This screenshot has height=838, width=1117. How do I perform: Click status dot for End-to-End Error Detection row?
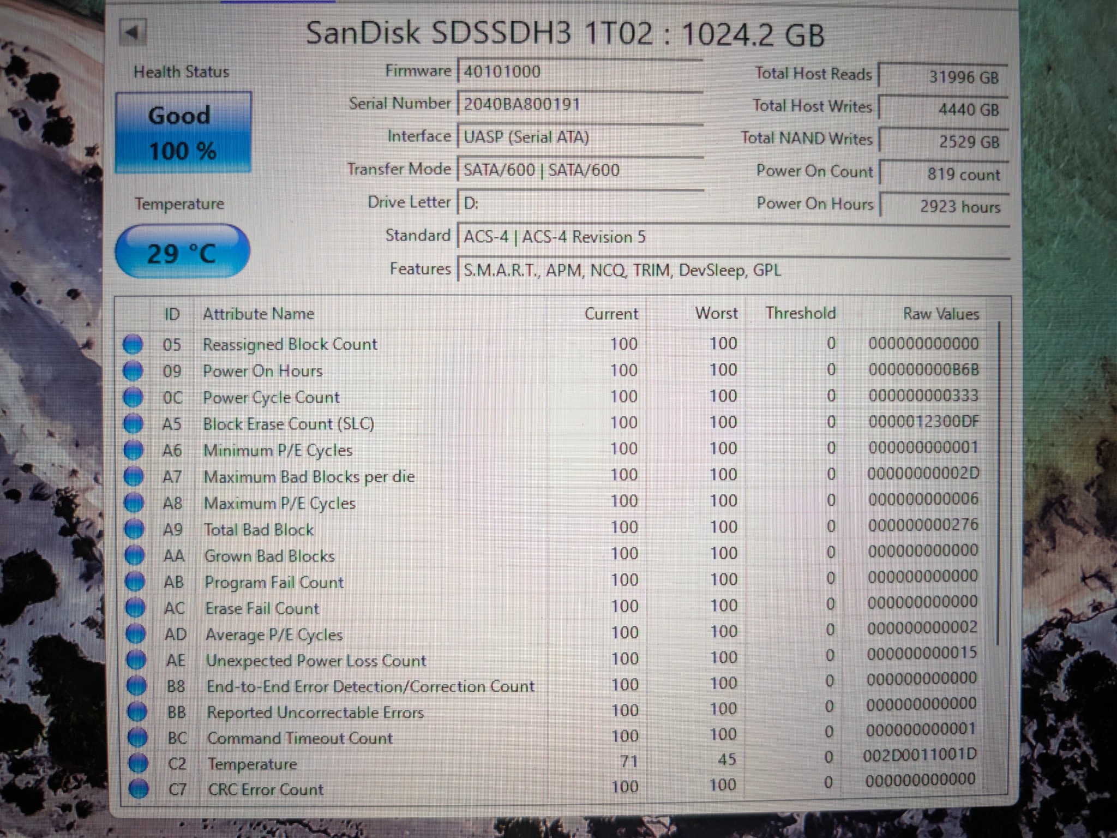[136, 686]
